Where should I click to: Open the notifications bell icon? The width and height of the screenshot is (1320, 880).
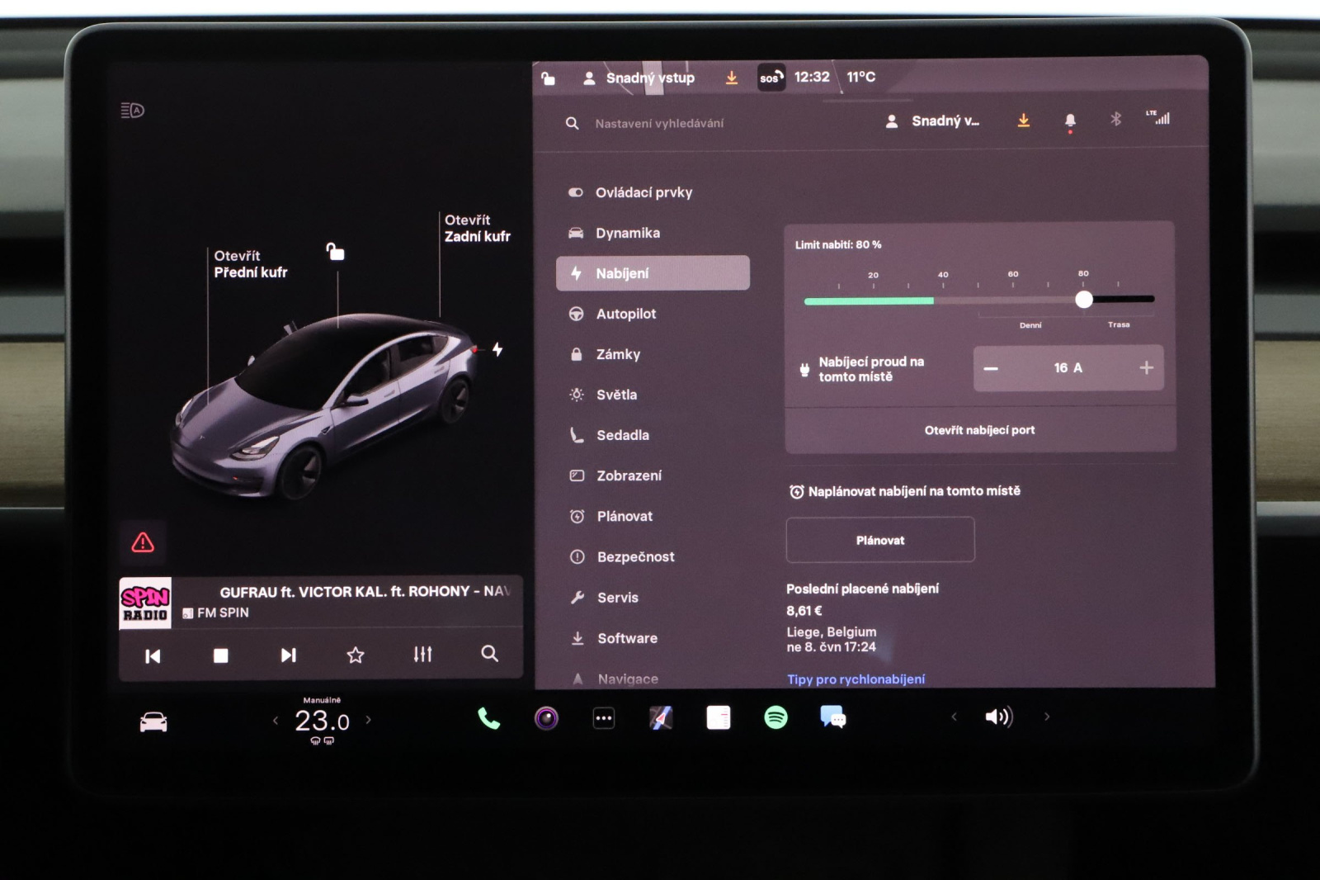click(1070, 121)
